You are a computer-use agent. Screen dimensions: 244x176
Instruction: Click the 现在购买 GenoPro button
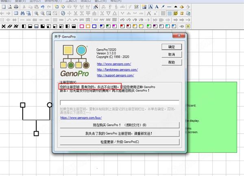tap(120, 125)
